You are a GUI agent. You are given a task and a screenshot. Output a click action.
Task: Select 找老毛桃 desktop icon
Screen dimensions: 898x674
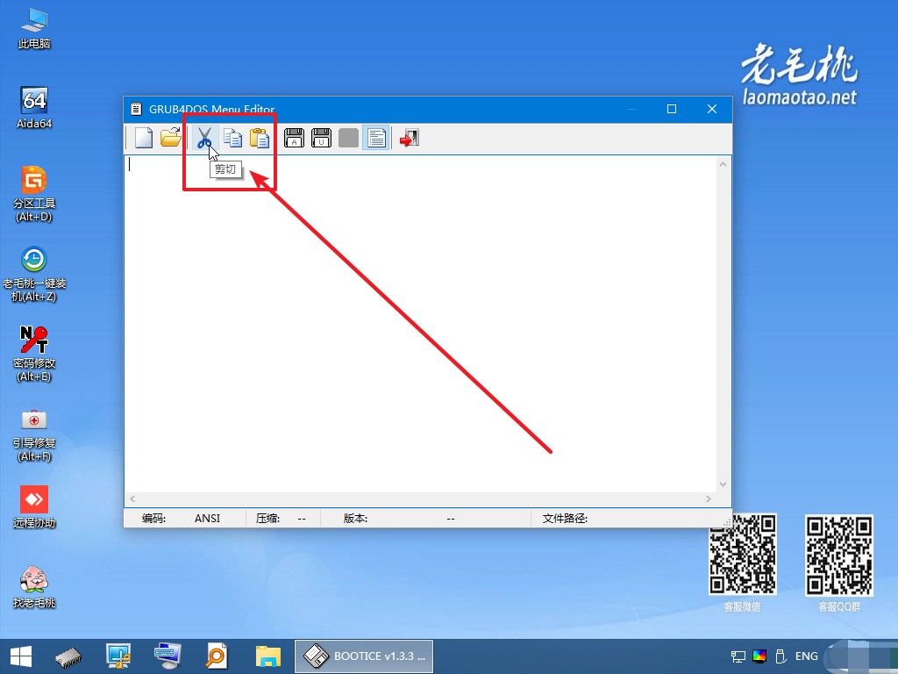34,587
